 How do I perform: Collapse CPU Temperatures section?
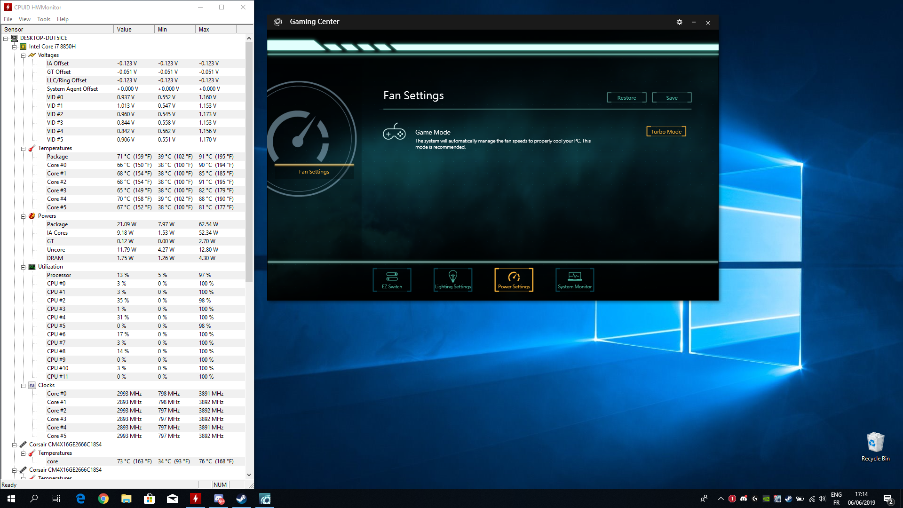23,148
